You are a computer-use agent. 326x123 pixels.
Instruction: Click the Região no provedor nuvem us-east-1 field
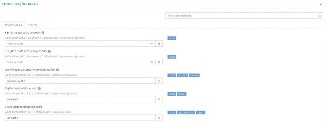pos(80,99)
